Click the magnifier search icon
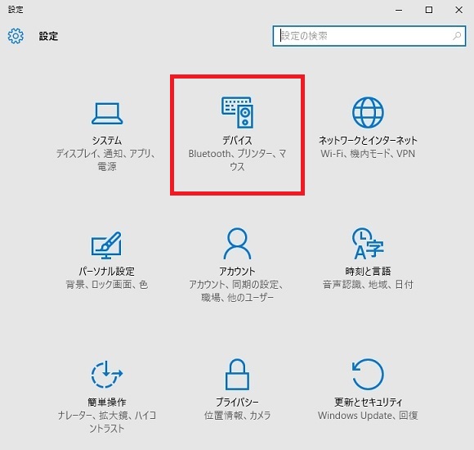474x450 pixels. [x=457, y=36]
